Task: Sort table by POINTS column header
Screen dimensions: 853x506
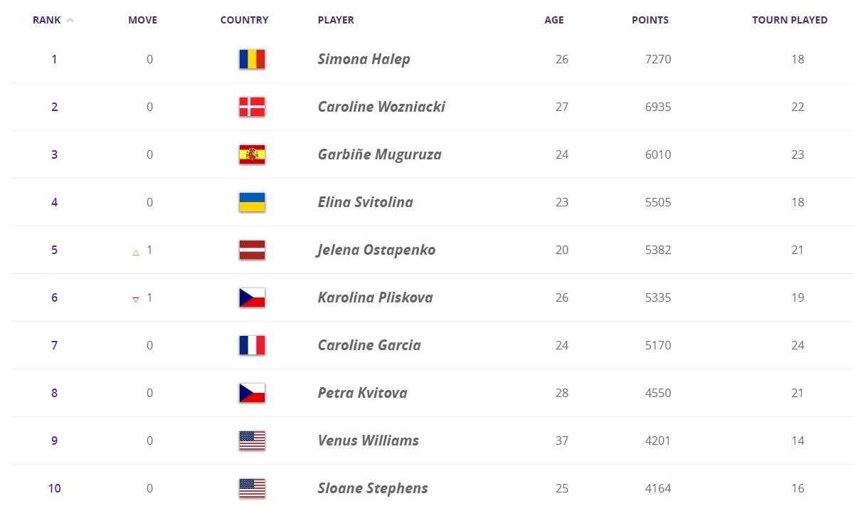Action: pos(650,21)
